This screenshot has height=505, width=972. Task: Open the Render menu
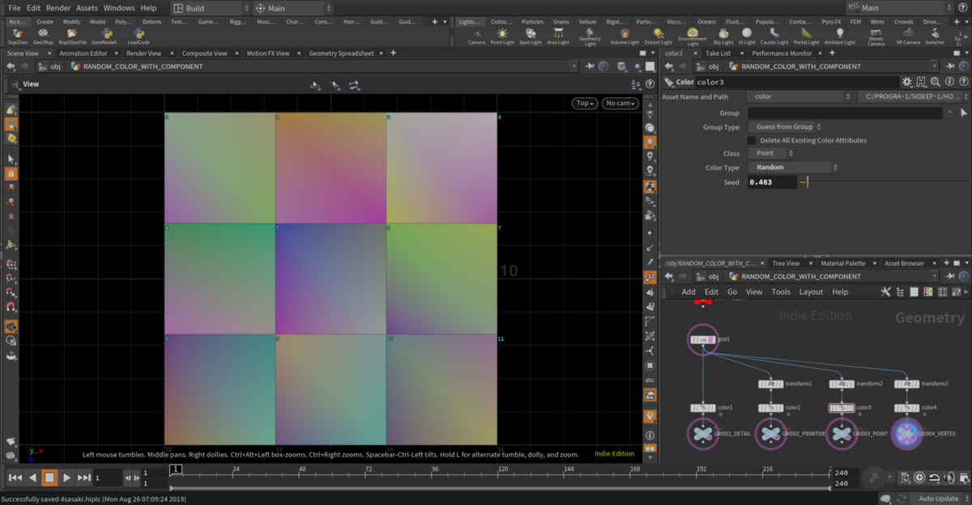pyautogui.click(x=58, y=8)
